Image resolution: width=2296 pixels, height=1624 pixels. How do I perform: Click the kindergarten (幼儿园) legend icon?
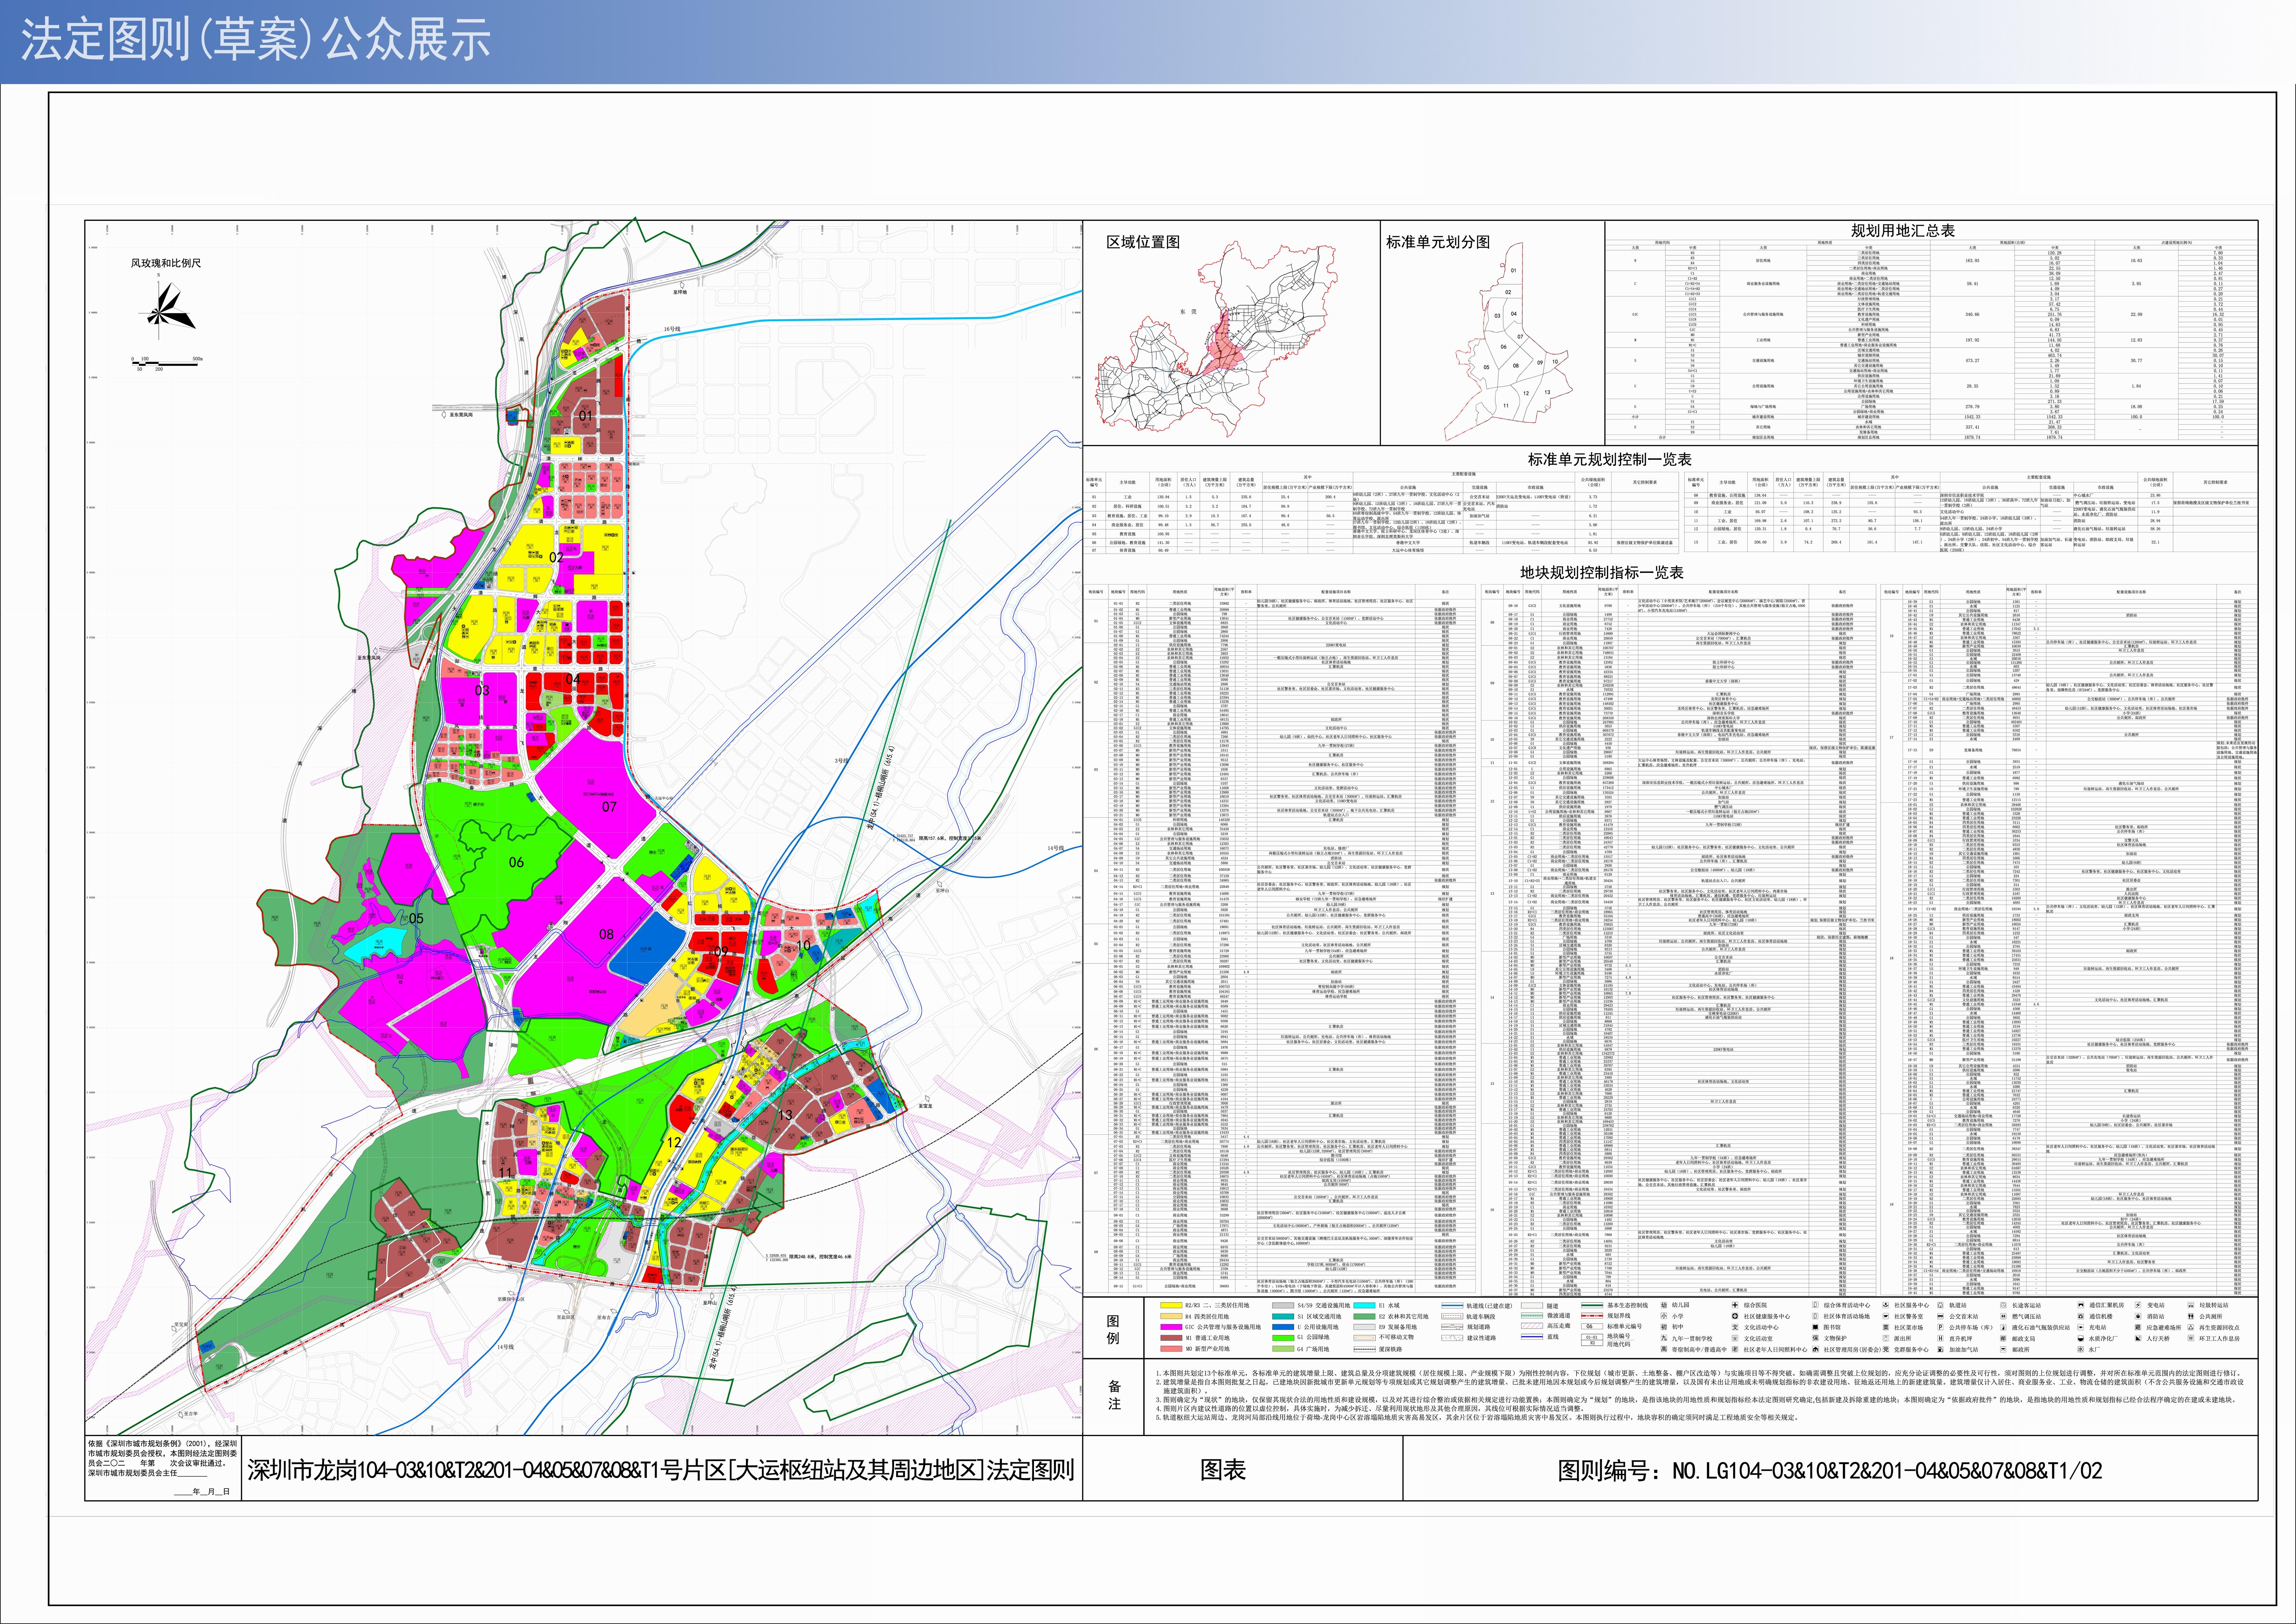click(x=1664, y=1305)
